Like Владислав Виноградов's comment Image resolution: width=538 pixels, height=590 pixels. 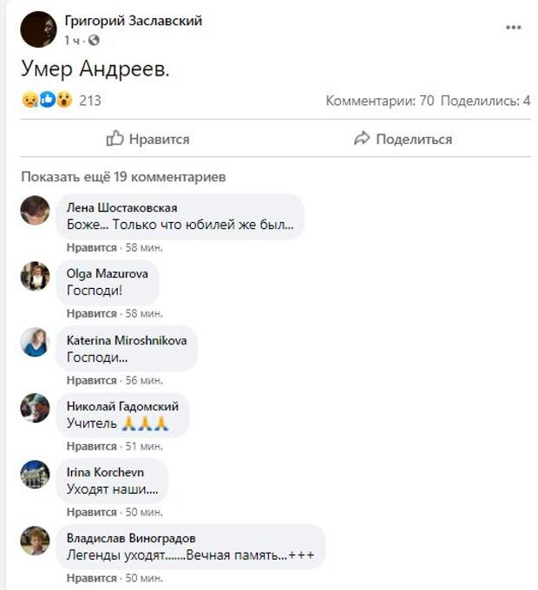(x=91, y=578)
